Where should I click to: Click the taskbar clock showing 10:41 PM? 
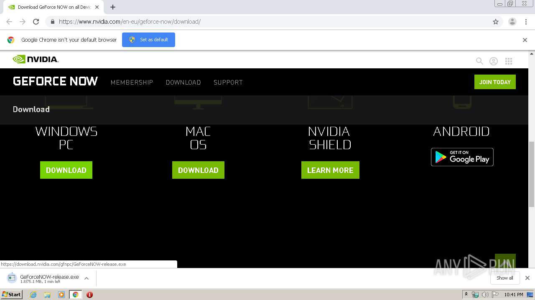514,295
